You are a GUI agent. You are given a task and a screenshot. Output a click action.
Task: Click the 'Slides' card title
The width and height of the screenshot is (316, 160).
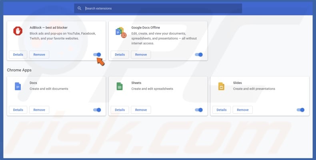pyautogui.click(x=238, y=83)
